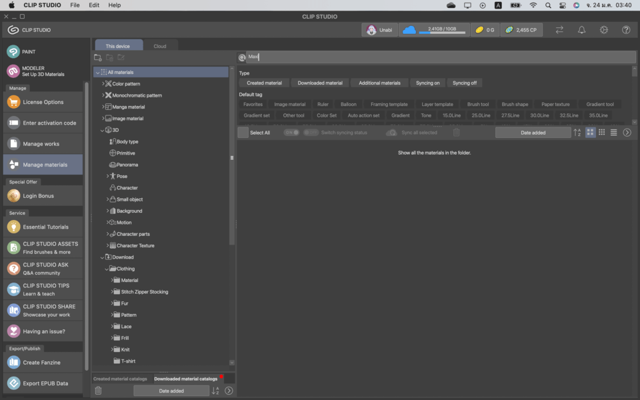Screen dimensions: 640x400
Task: Filter by Downloaded material type
Action: pos(320,83)
